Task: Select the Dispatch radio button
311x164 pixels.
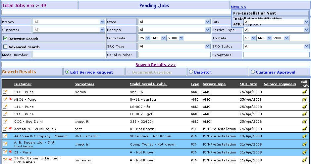Action: point(190,72)
